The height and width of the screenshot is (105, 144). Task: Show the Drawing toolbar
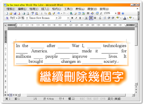click(92, 14)
